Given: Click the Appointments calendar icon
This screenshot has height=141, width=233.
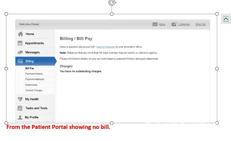Looking at the screenshot, I should tap(20, 43).
